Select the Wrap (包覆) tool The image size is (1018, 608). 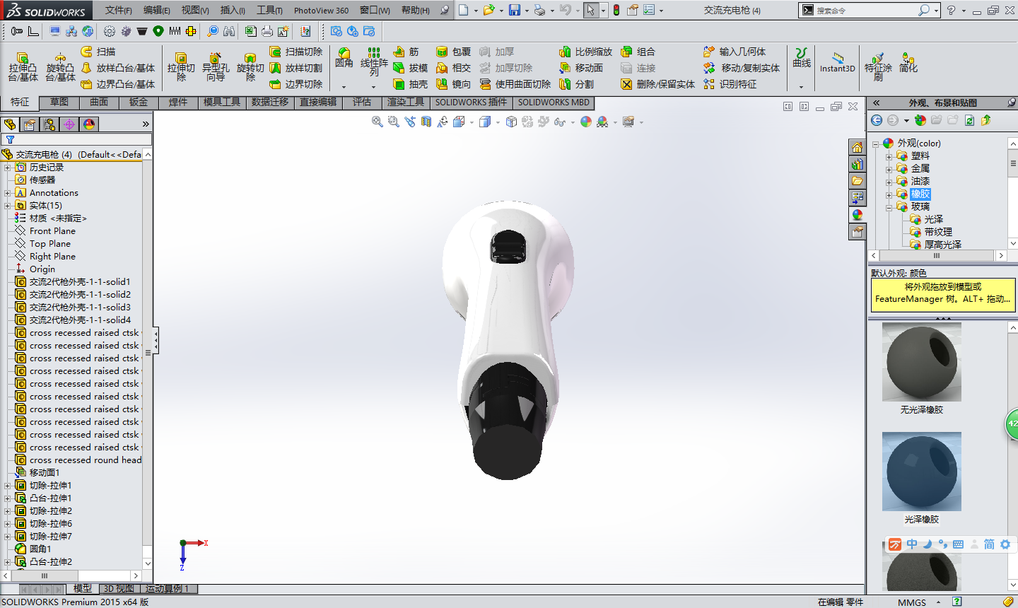pyautogui.click(x=454, y=52)
